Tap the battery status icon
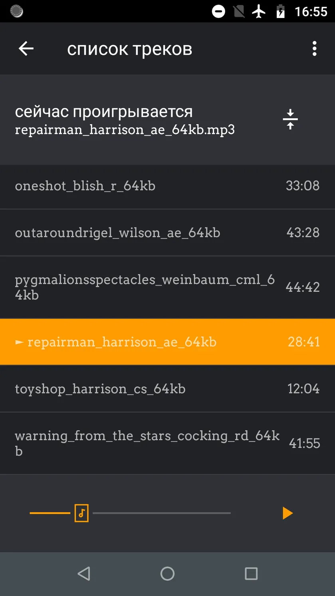Screen dimensions: 335x596 pos(281,12)
